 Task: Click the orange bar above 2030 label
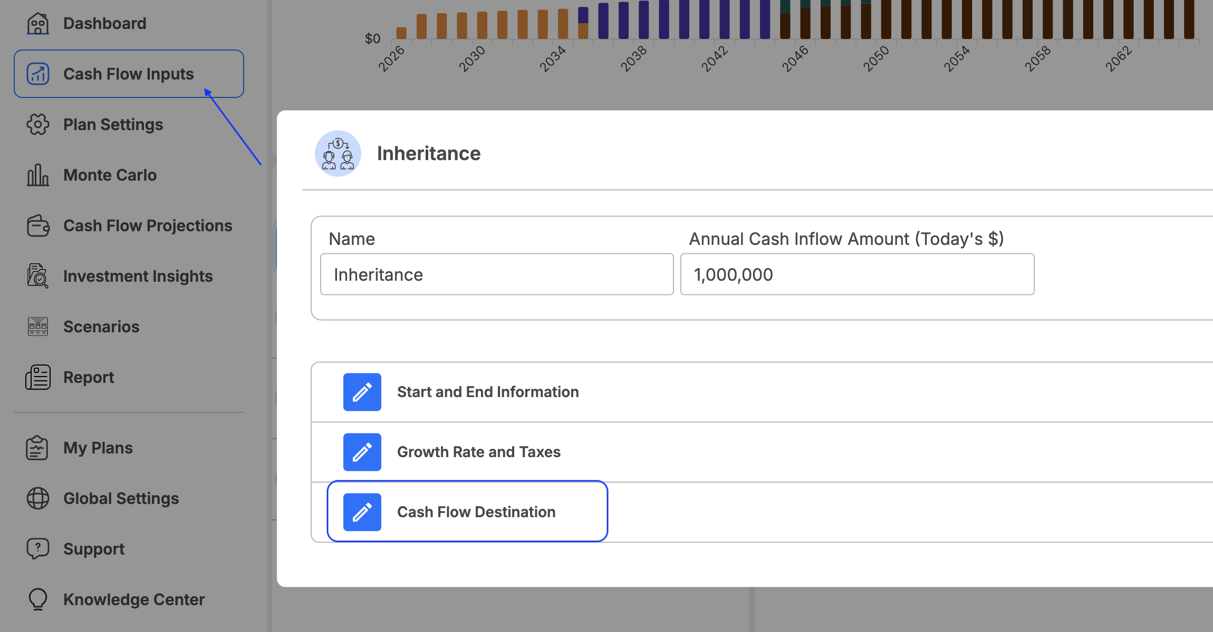(482, 25)
